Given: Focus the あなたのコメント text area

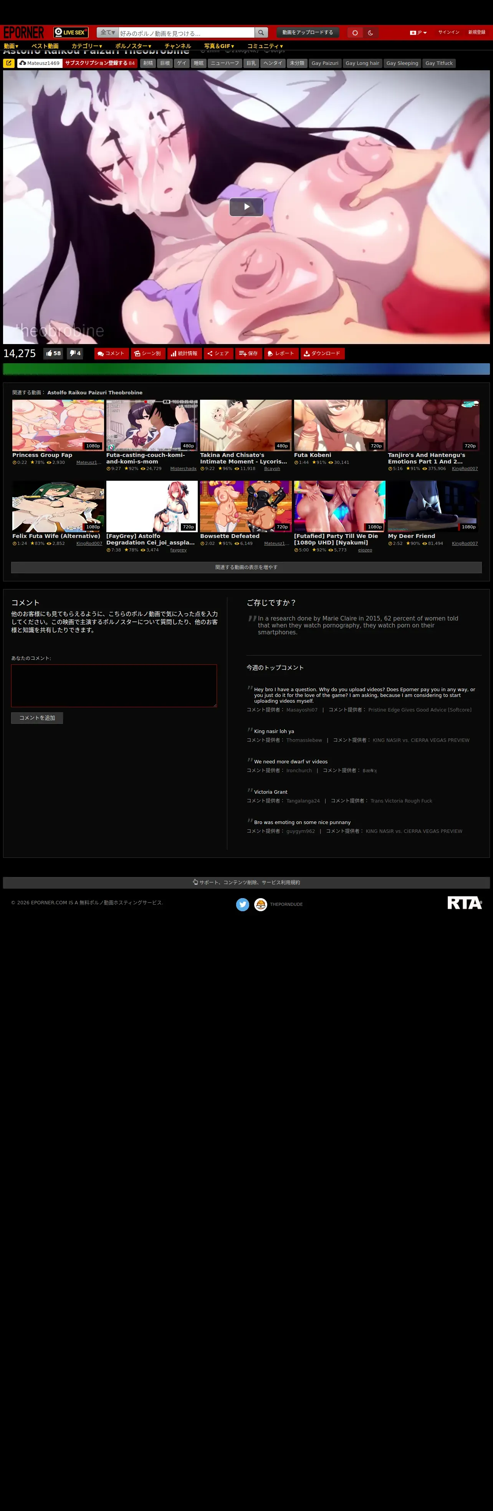Looking at the screenshot, I should [x=114, y=686].
